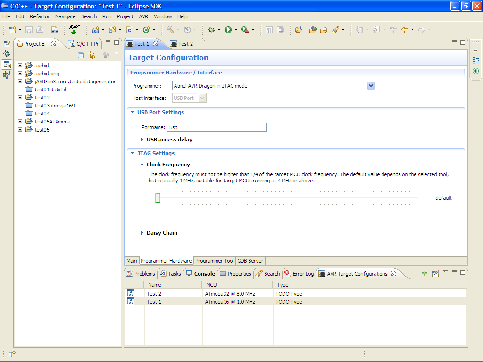The width and height of the screenshot is (483, 362).
Task: Click Collapse All in Project Explorer
Action: pyautogui.click(x=81, y=56)
